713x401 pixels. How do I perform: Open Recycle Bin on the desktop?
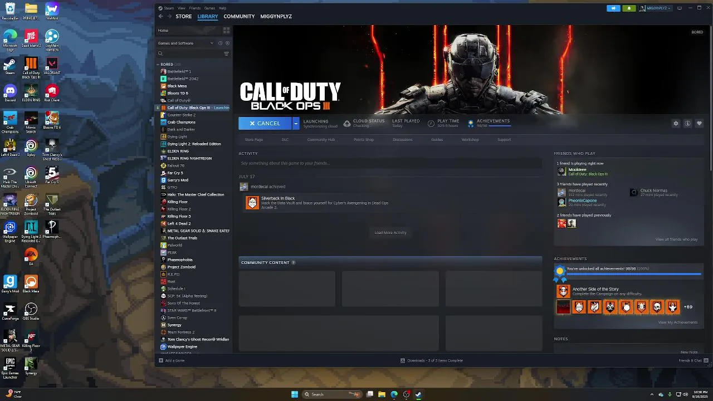[10, 11]
